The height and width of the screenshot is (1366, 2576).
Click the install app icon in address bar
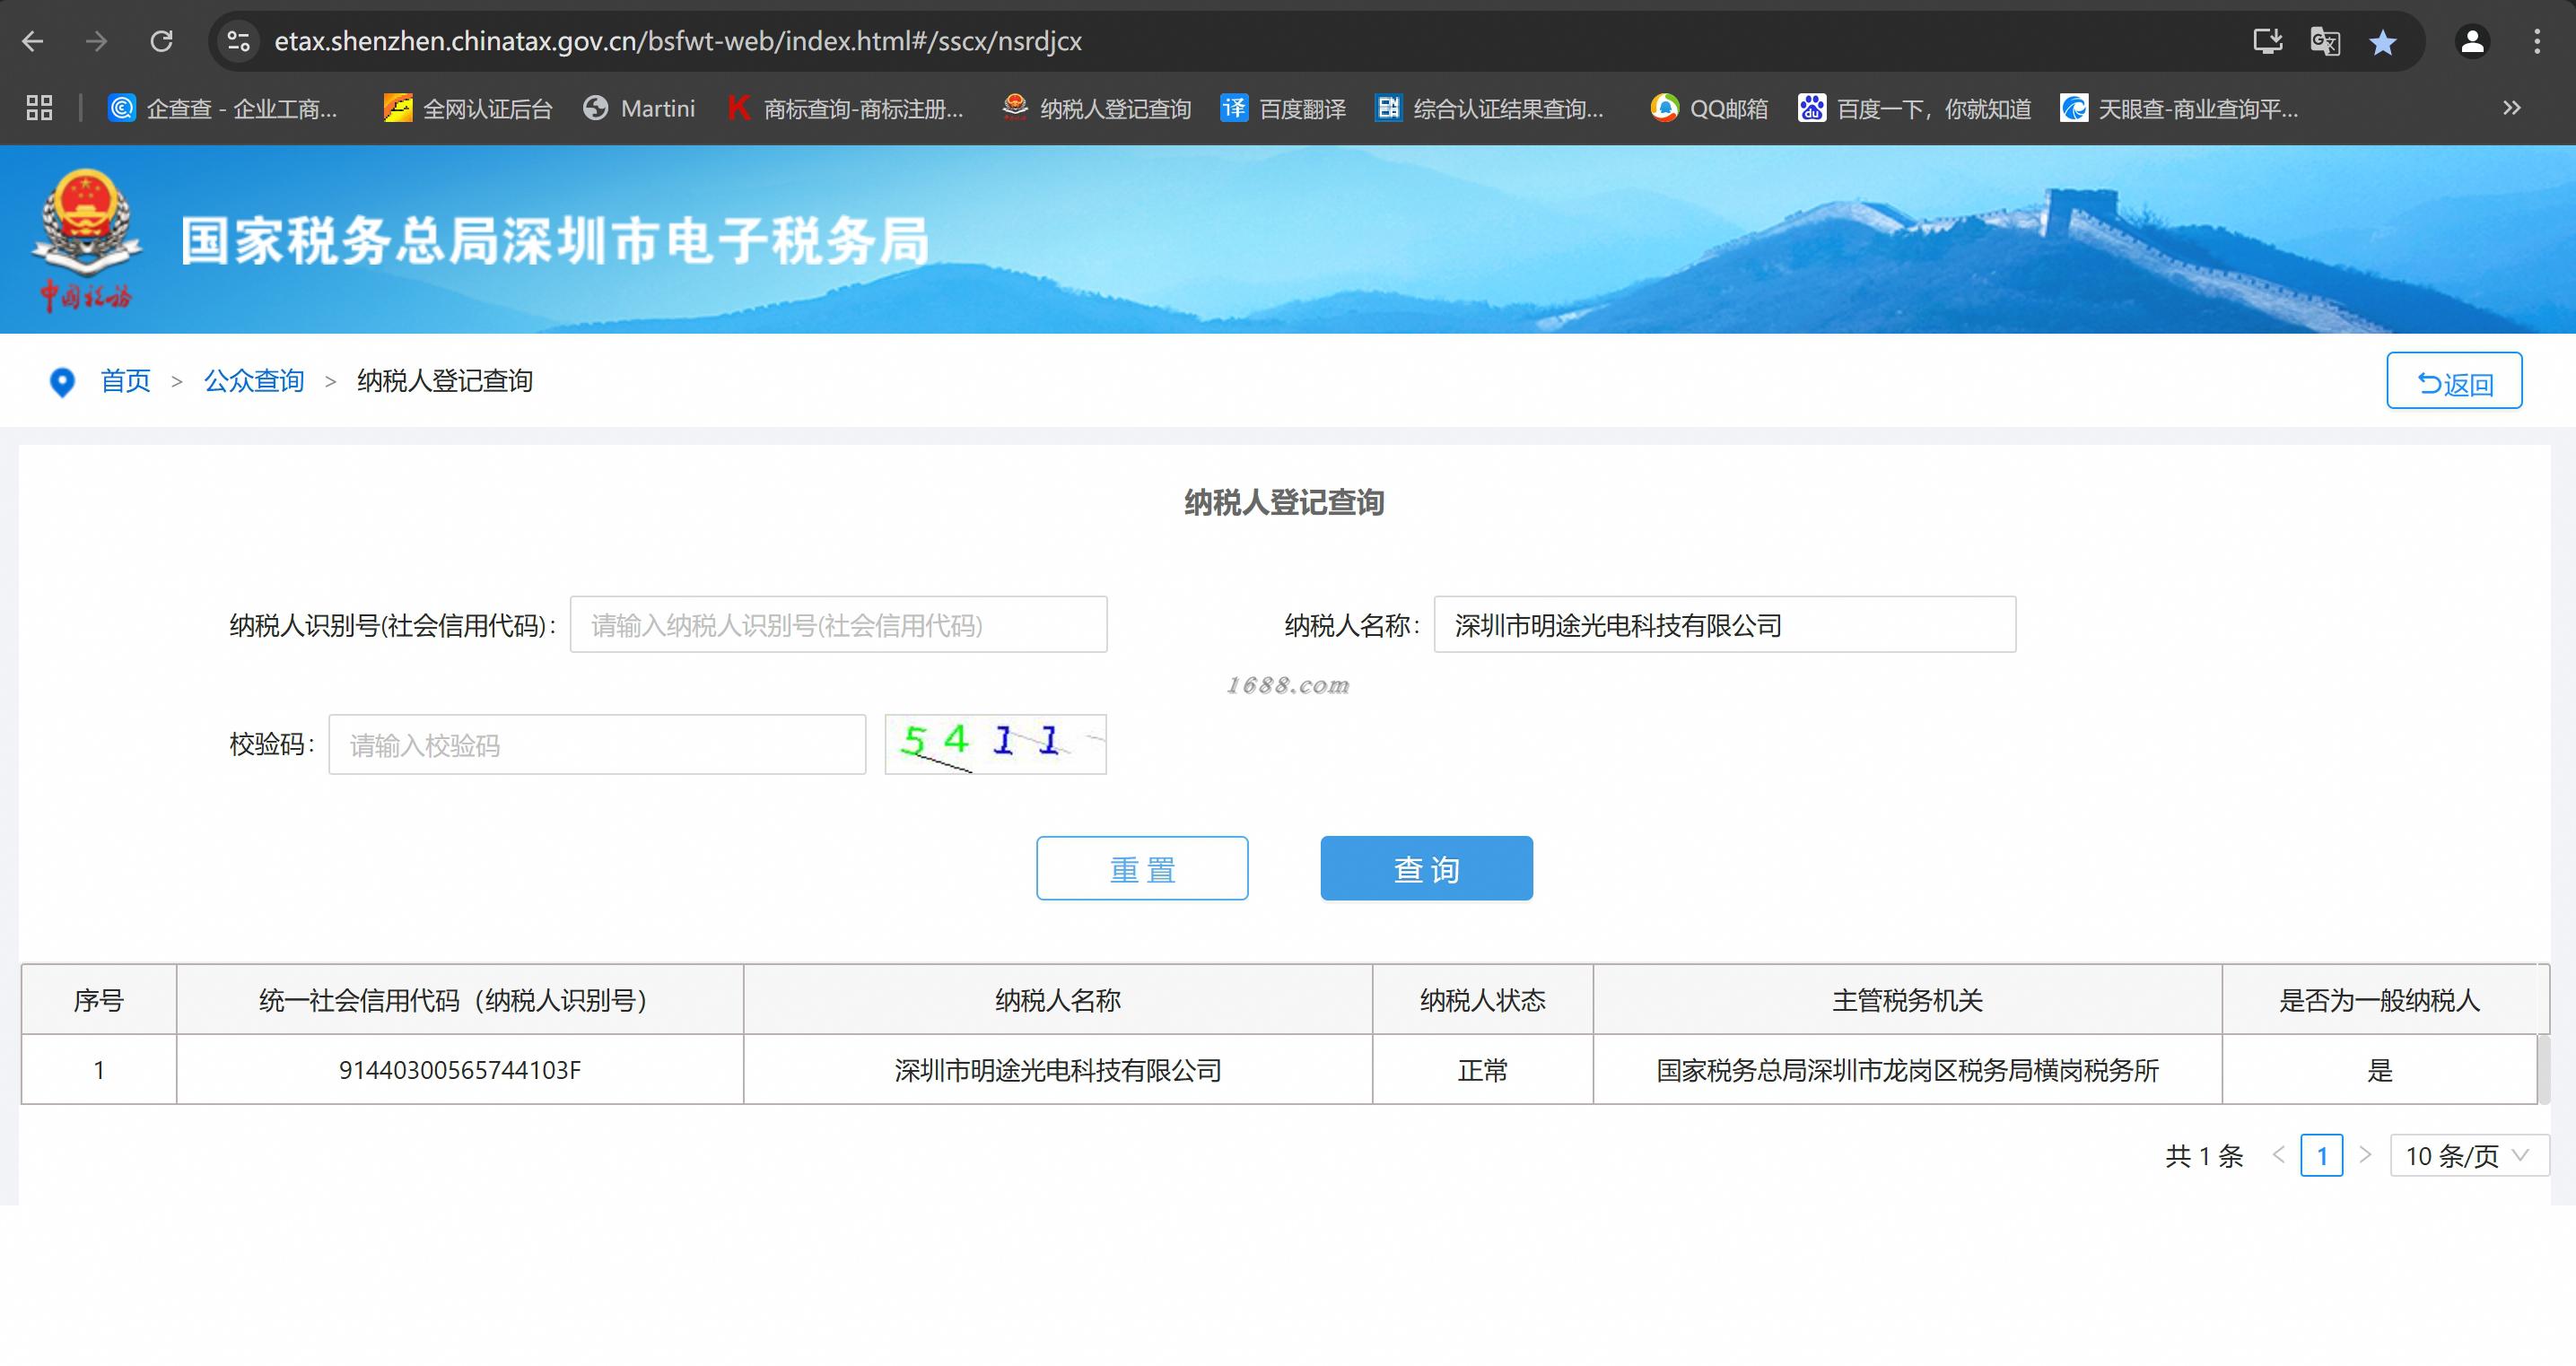coord(2267,42)
